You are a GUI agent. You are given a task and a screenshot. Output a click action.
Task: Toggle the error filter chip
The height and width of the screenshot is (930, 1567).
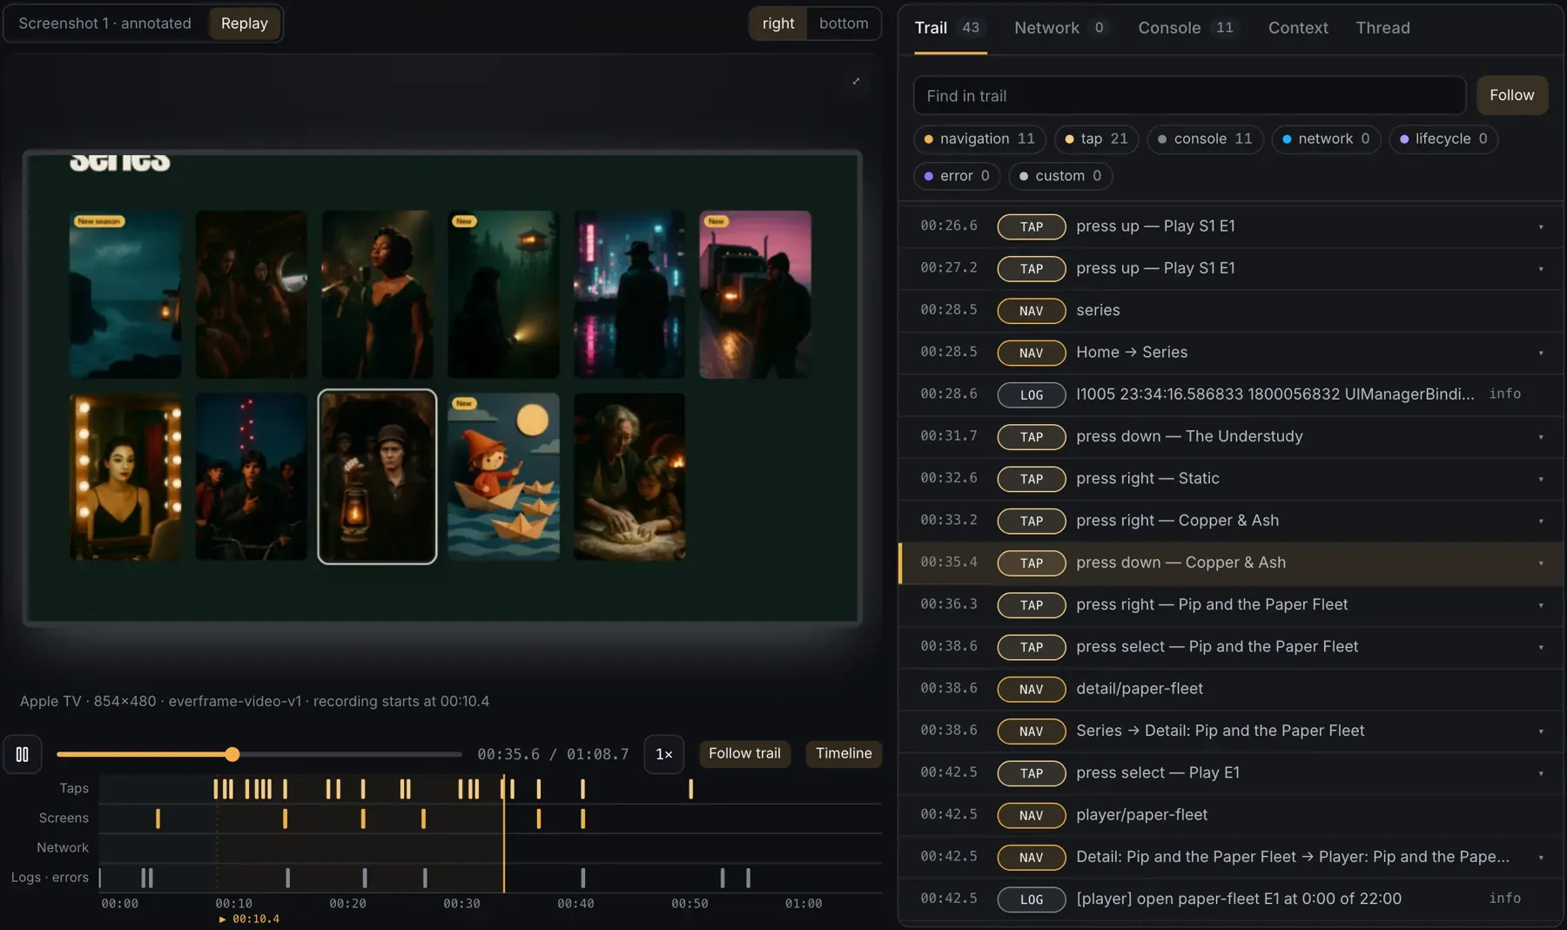pos(957,176)
